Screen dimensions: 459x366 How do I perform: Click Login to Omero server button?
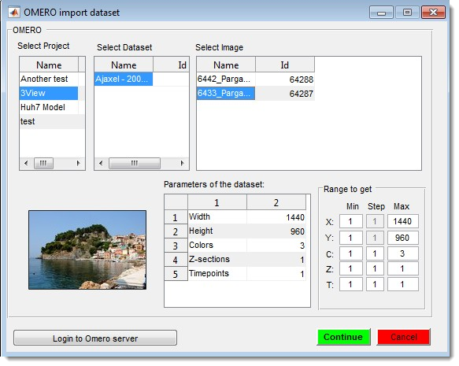pyautogui.click(x=95, y=338)
